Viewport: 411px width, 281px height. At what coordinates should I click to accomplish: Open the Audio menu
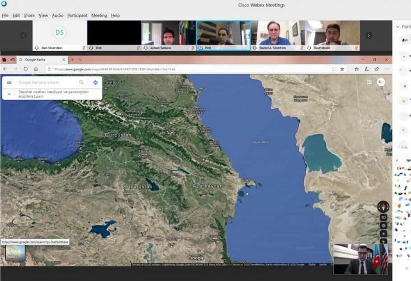58,16
